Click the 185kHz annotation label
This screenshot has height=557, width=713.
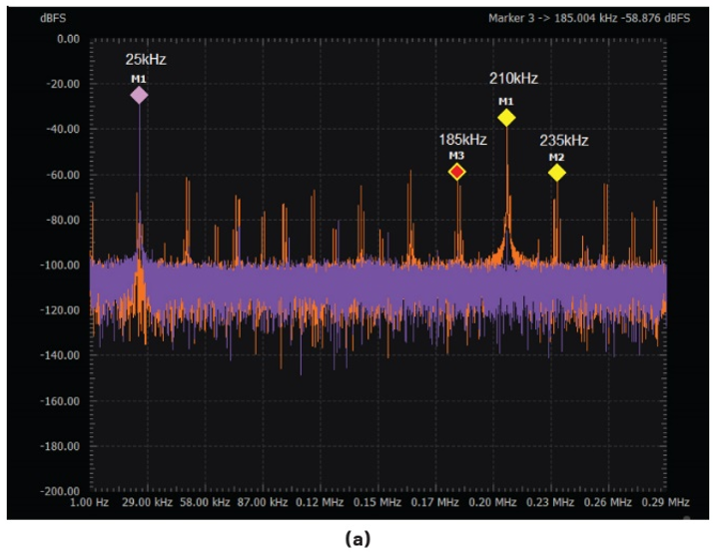pyautogui.click(x=463, y=139)
